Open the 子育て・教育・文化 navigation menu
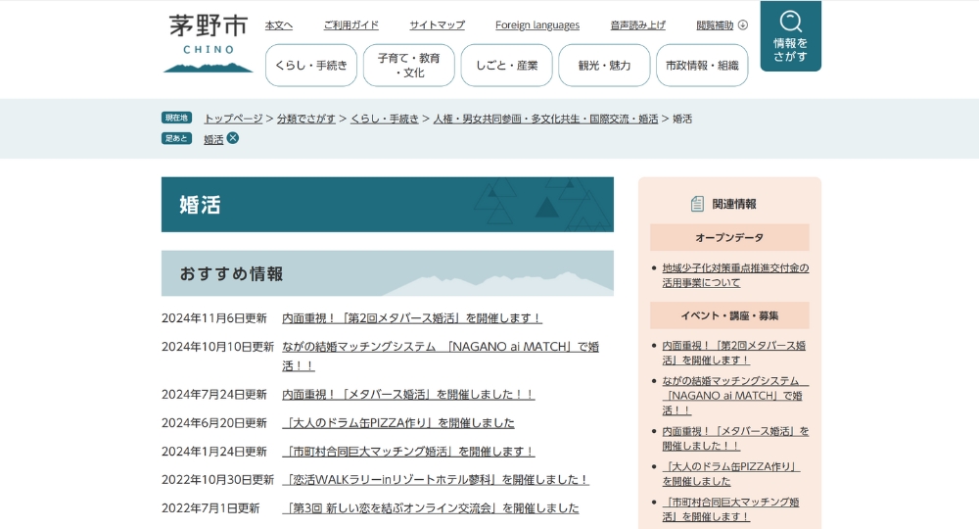 (408, 66)
